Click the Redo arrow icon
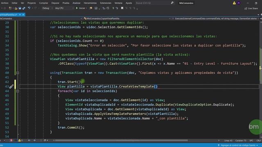The width and height of the screenshot is (262, 147). click(36, 8)
